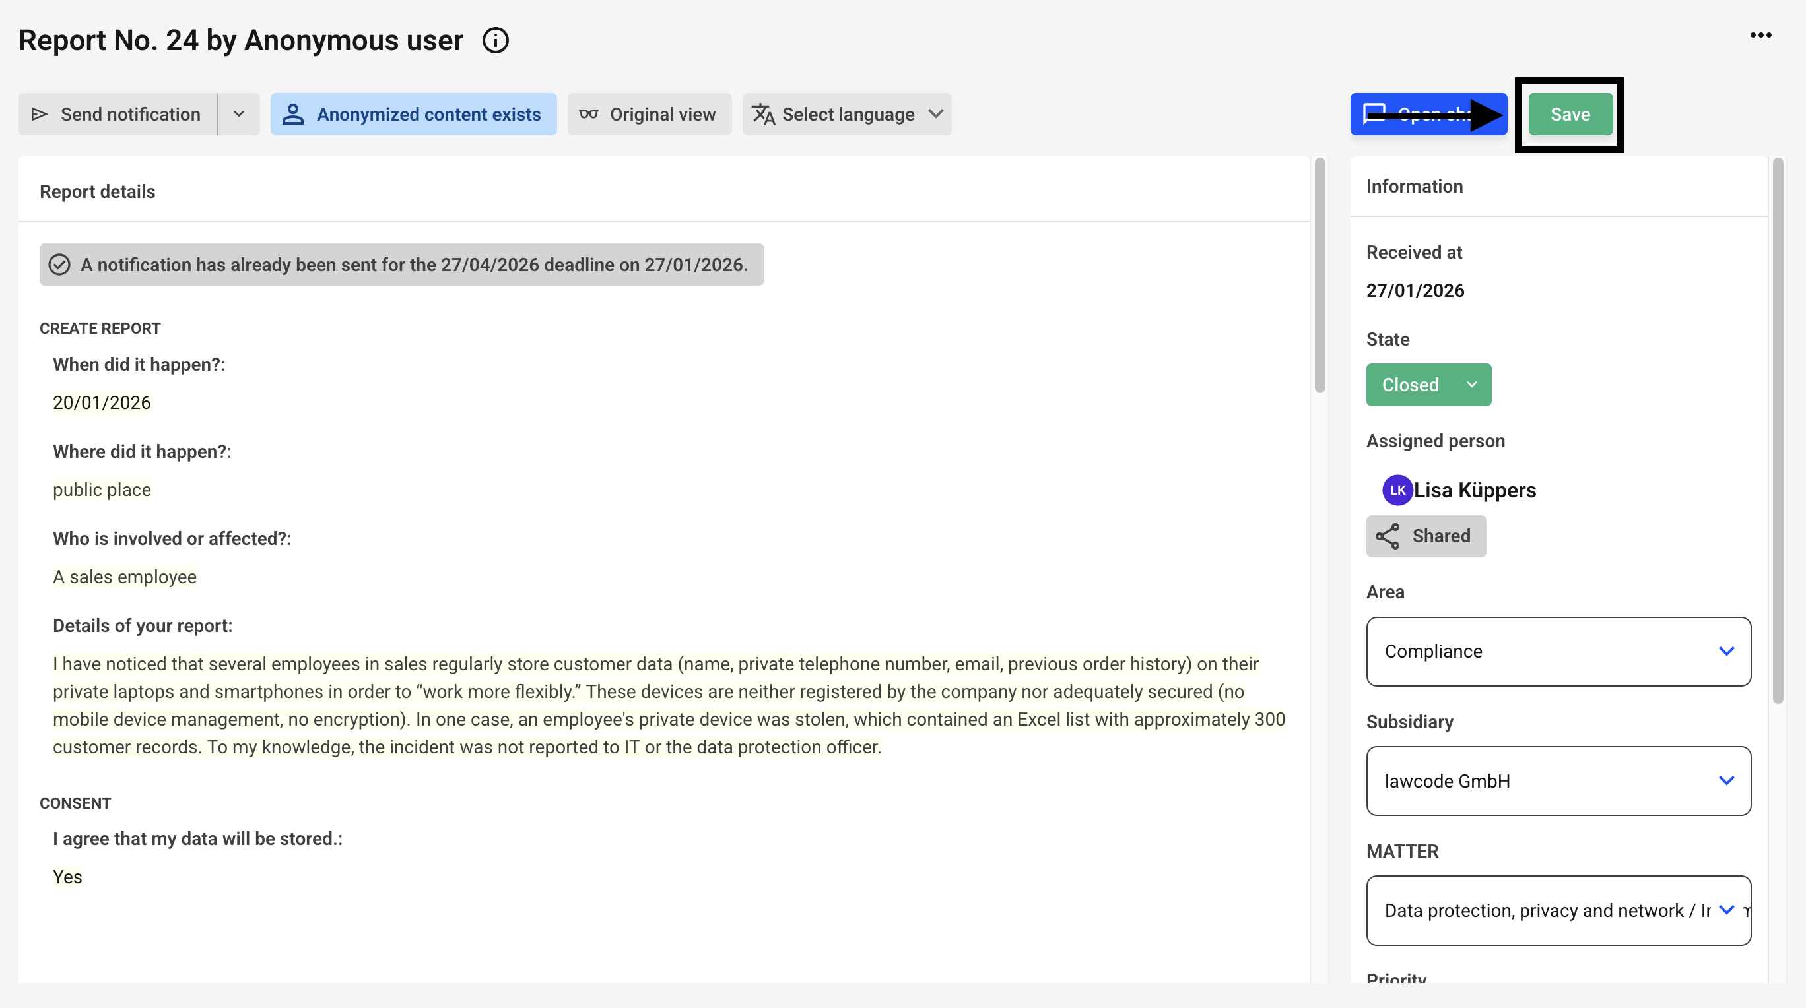Click the report details panel scrollbar
This screenshot has height=1008, width=1806.
point(1320,275)
